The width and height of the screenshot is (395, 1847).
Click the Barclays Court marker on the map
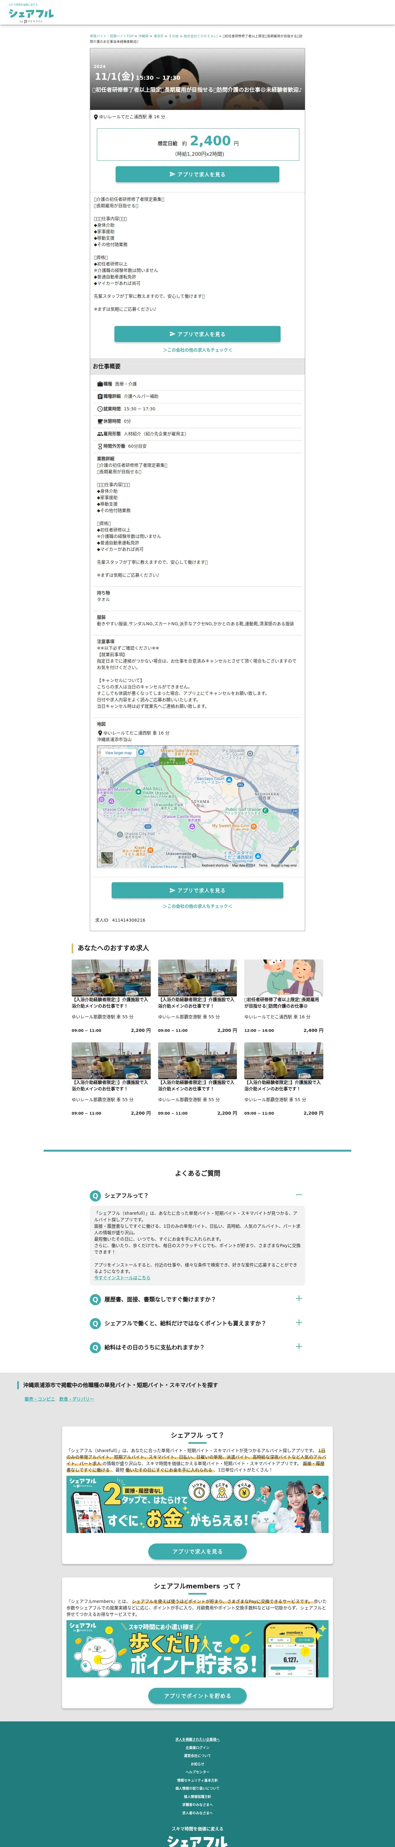(229, 779)
